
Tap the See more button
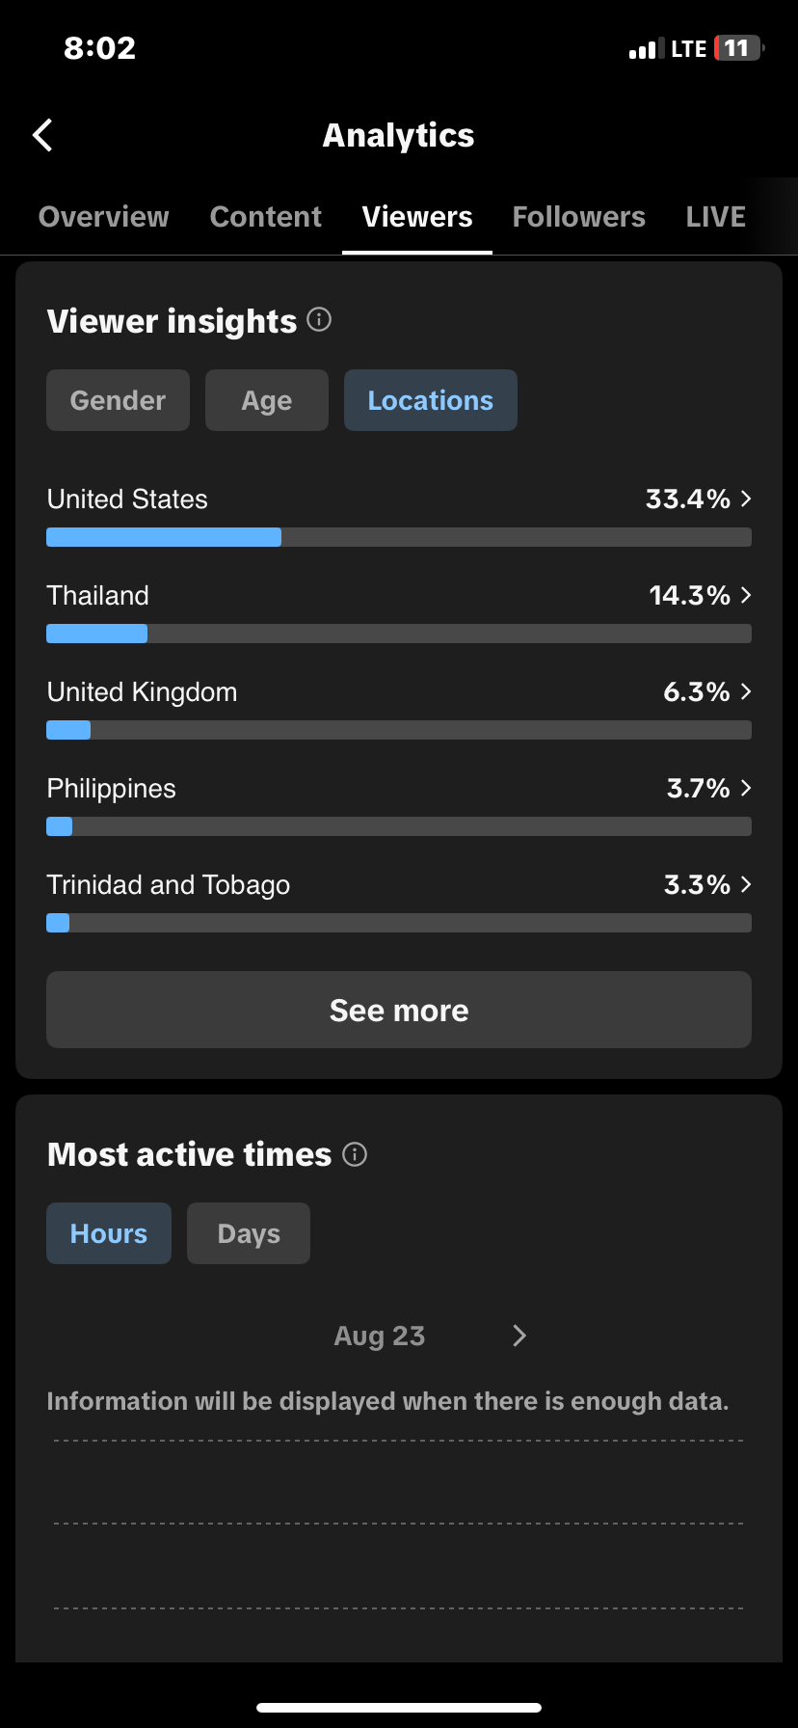point(399,1010)
